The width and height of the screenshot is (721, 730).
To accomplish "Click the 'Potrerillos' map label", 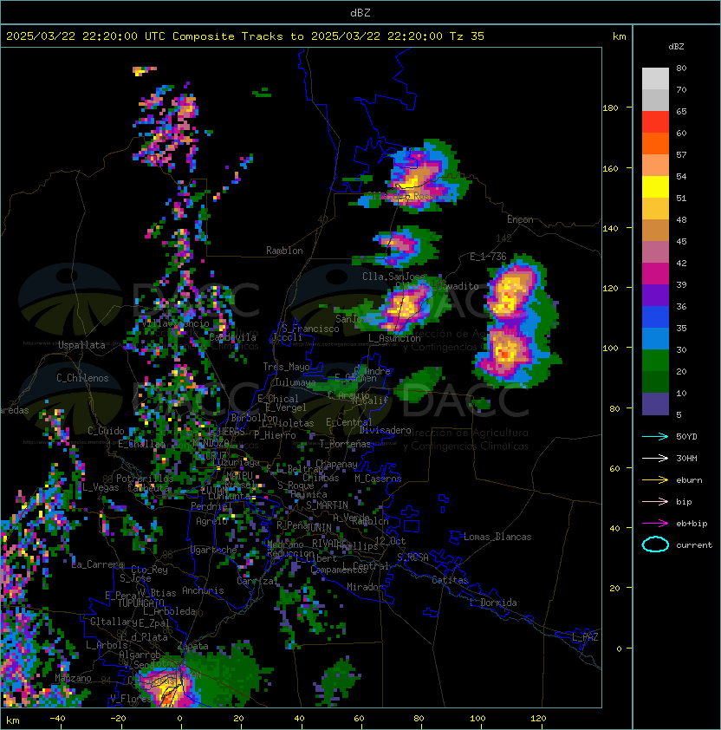I will pos(145,478).
